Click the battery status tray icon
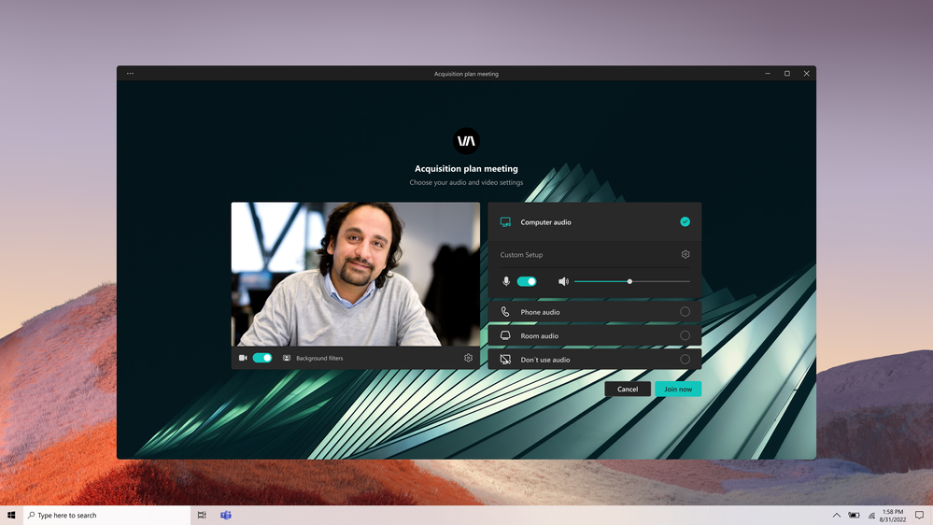Screen dimensions: 933x525 click(x=854, y=515)
